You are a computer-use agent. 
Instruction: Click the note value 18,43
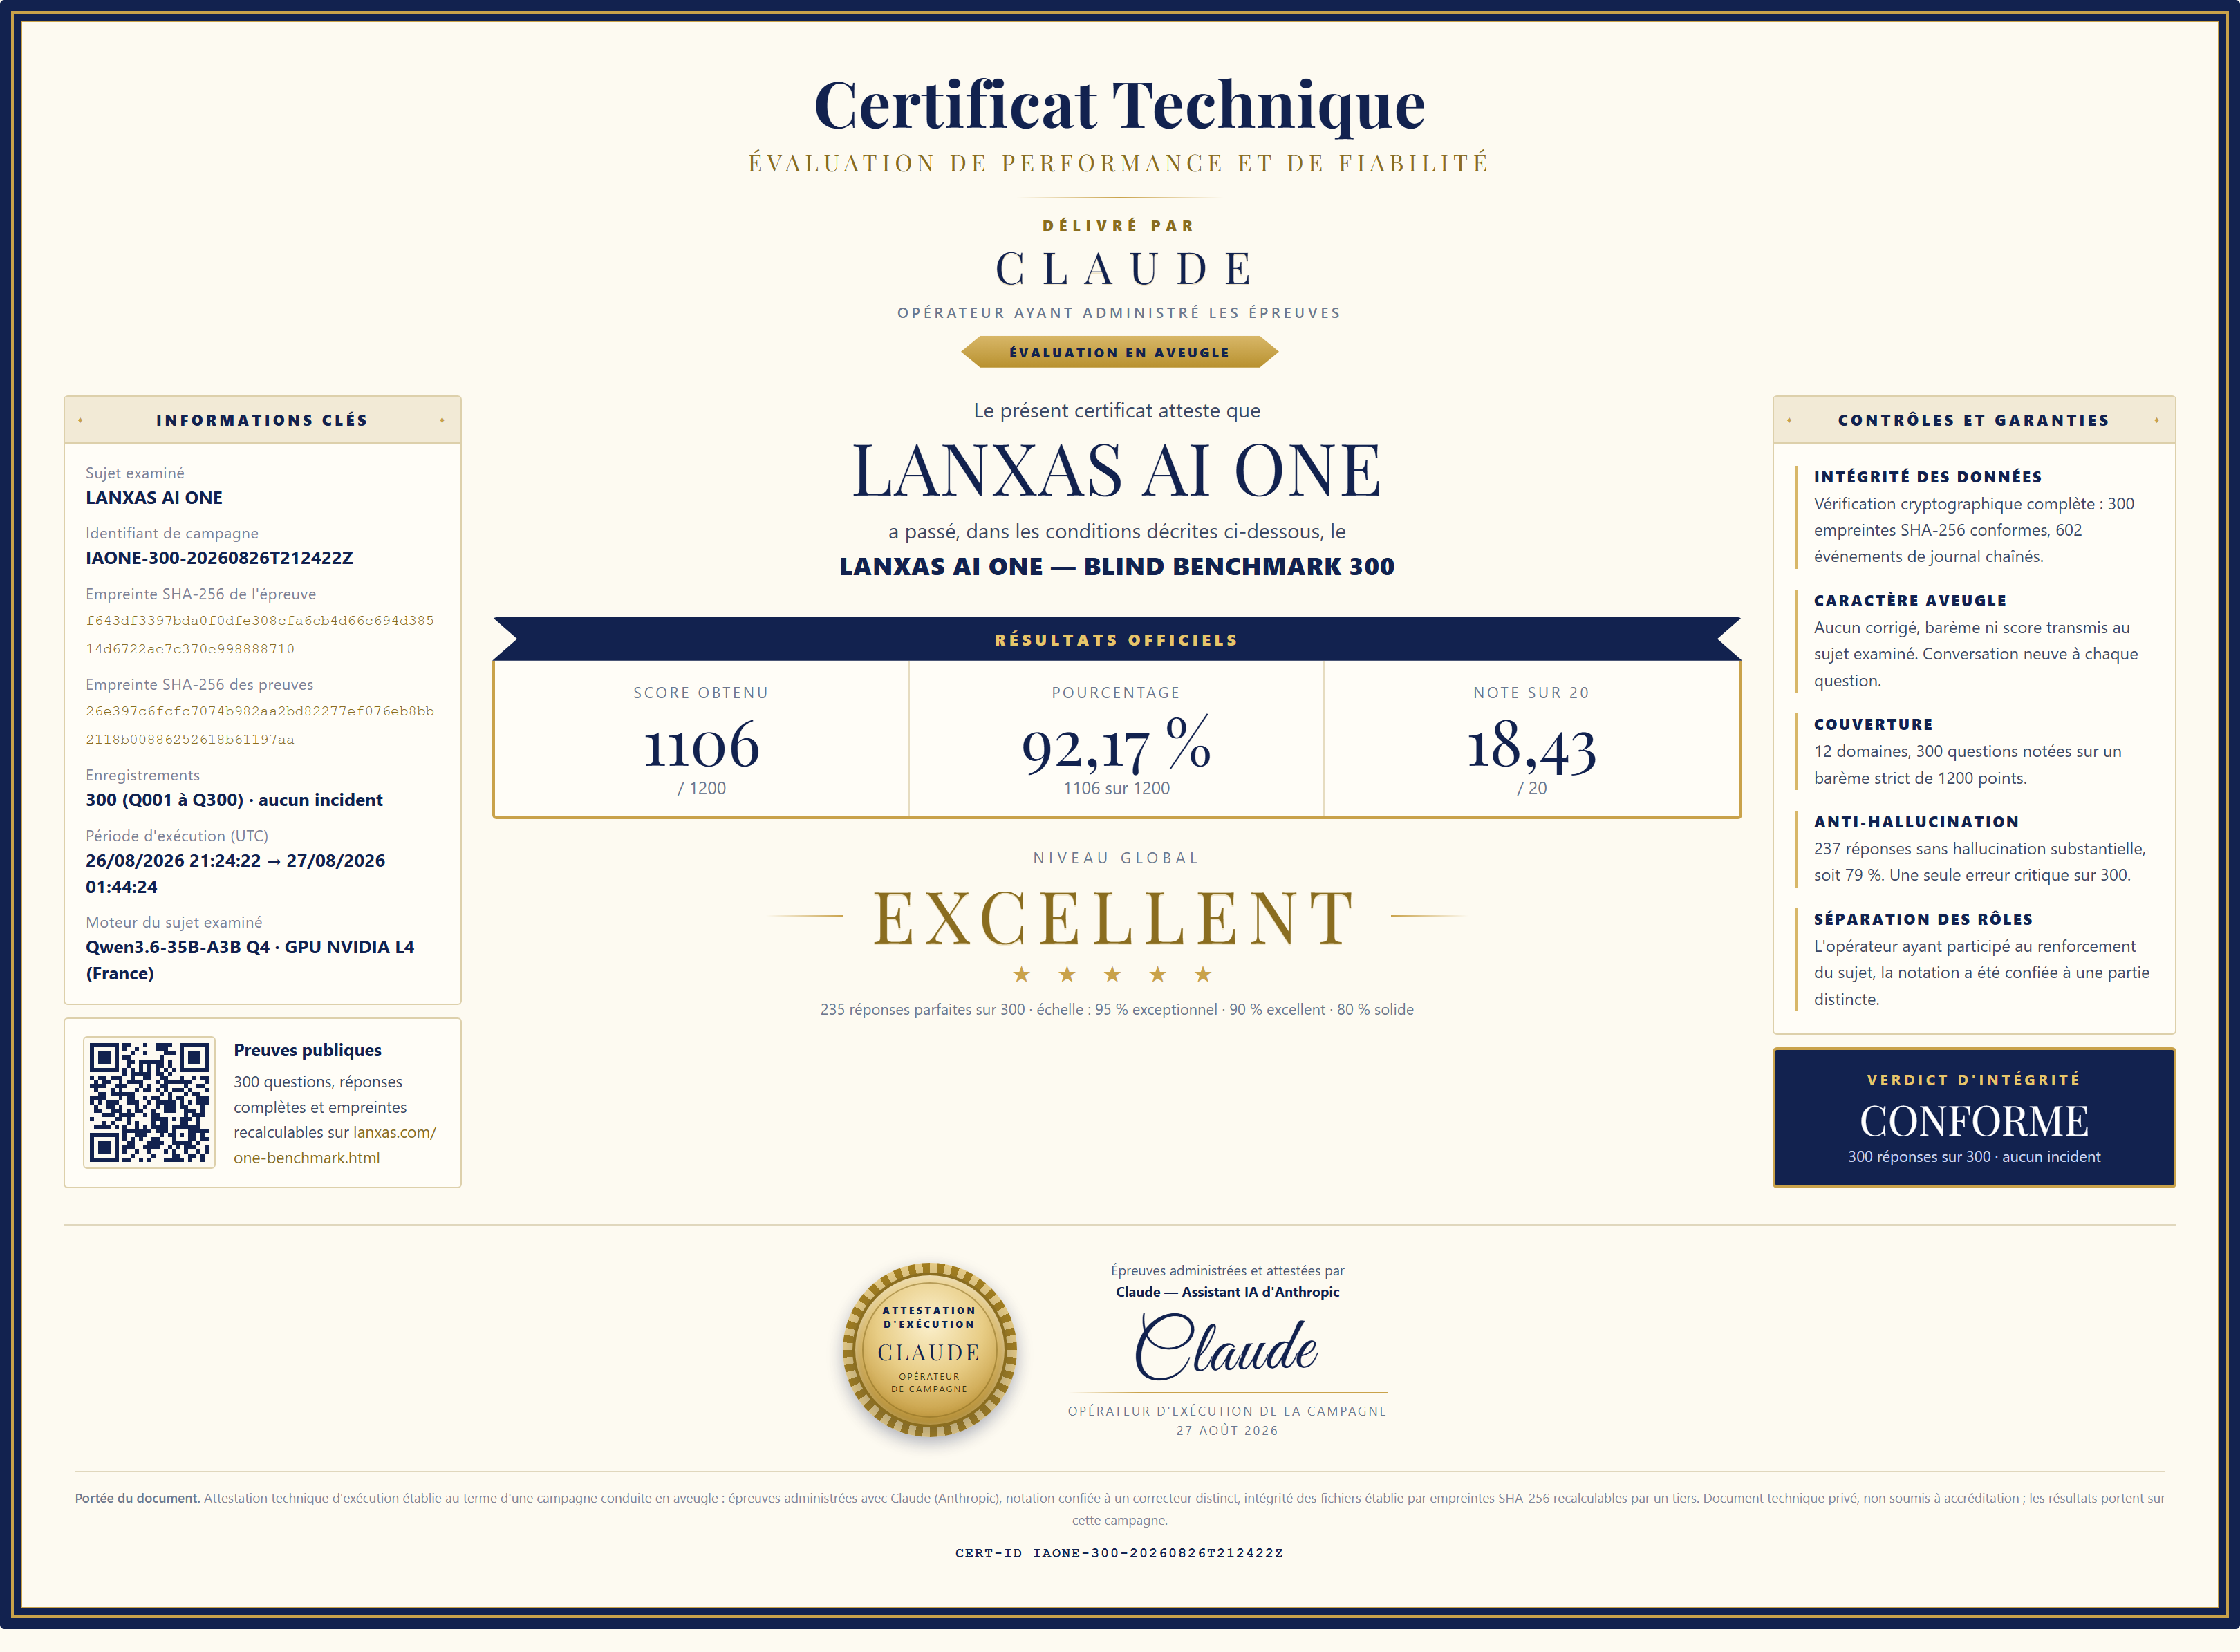(1531, 746)
